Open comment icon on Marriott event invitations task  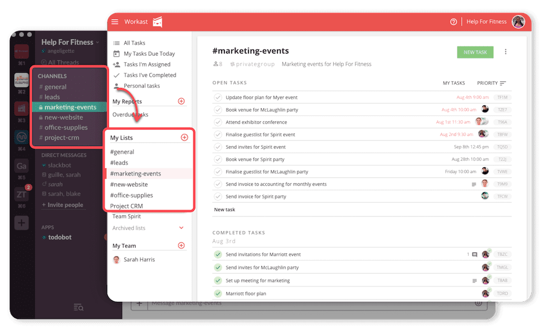click(474, 255)
